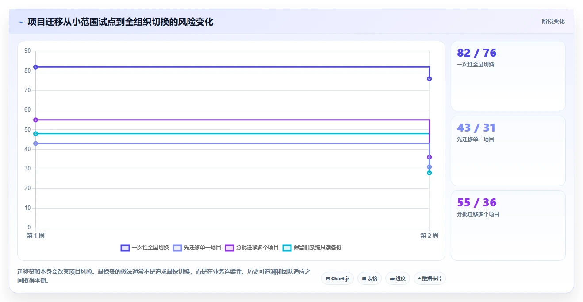Image resolution: width=583 pixels, height=302 pixels.
Task: Click the week 1 data point at 43
Action: pyautogui.click(x=35, y=143)
